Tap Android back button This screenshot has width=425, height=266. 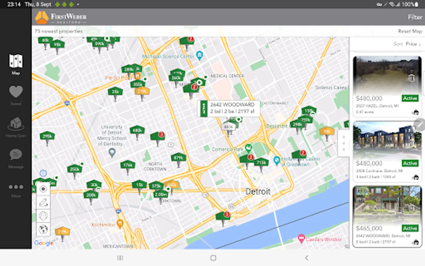(x=307, y=258)
